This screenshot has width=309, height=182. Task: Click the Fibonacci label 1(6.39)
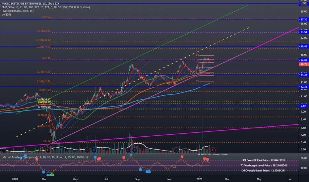(x=47, y=141)
